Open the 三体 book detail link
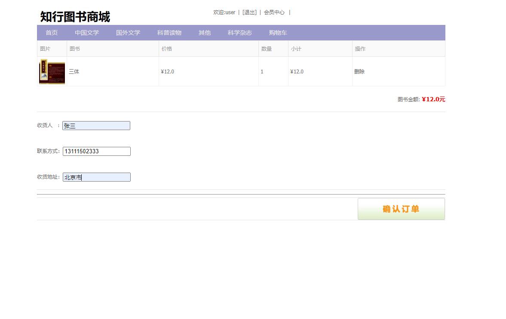Screen dimensions: 506x319 [74, 71]
